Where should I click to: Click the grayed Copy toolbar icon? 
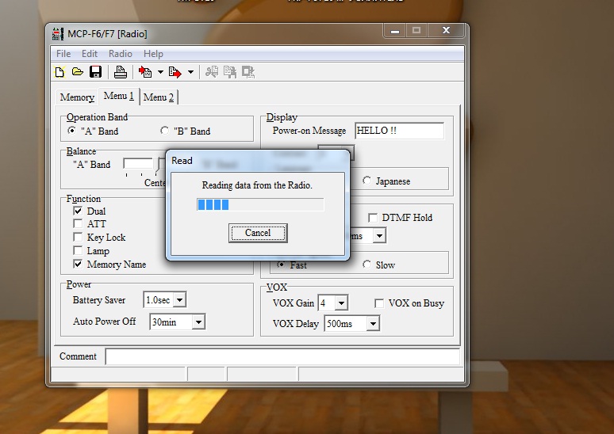click(x=230, y=72)
